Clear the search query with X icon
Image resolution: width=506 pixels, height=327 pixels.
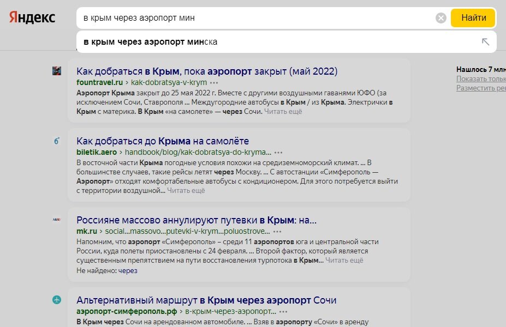[x=440, y=18]
